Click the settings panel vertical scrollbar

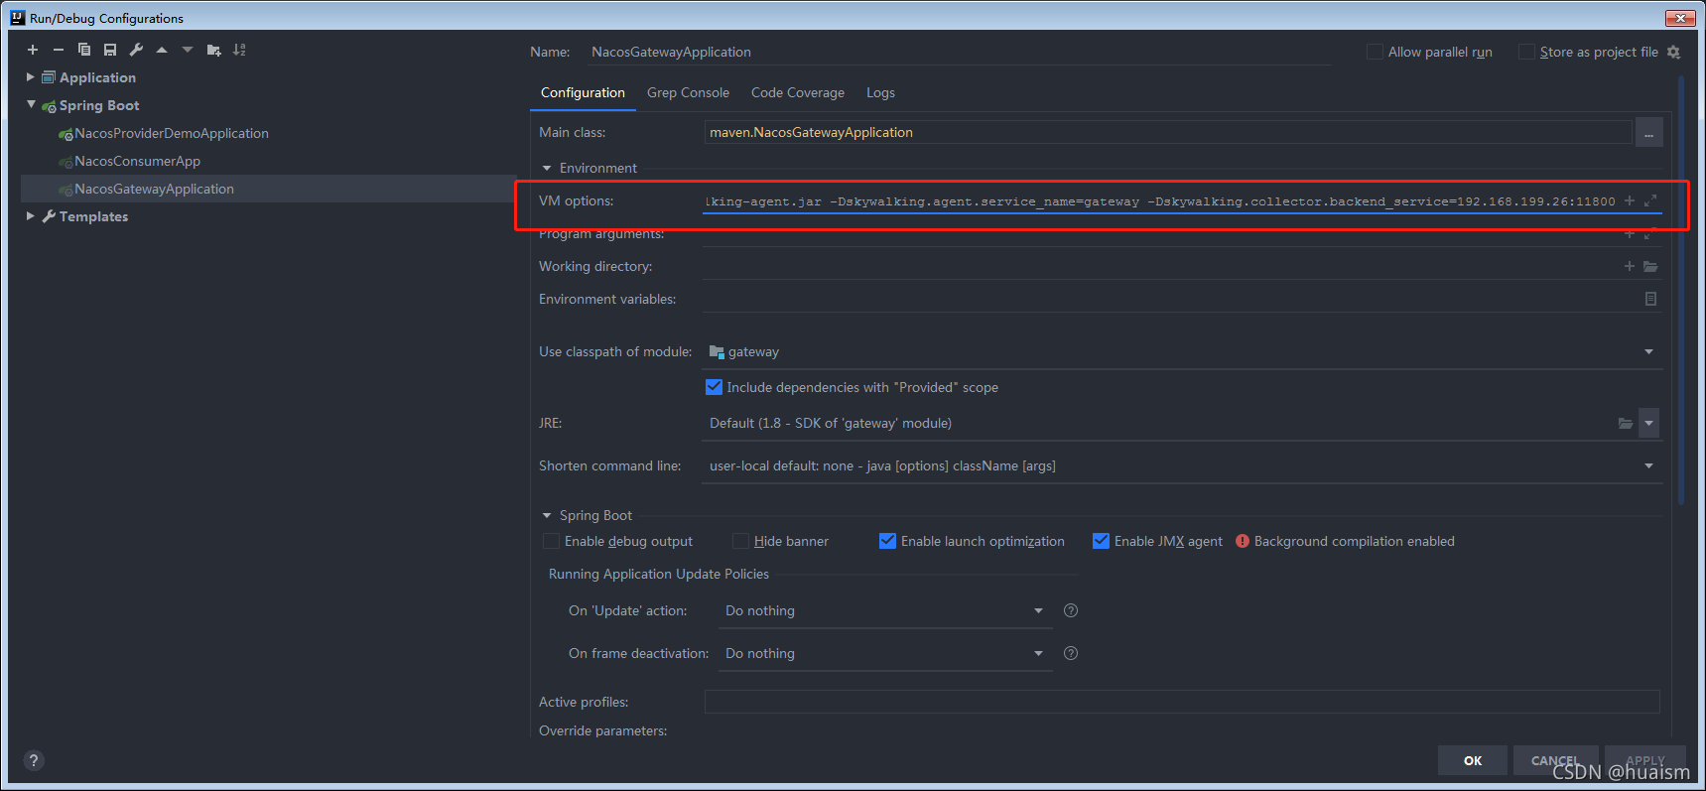point(1681,290)
